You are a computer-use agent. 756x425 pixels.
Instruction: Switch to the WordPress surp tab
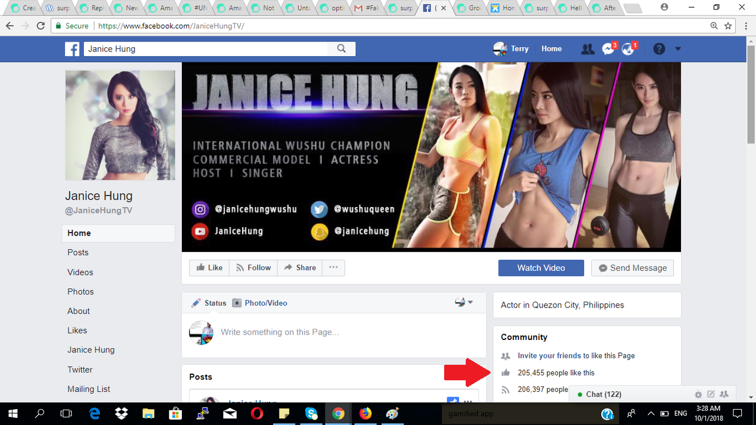(x=57, y=8)
